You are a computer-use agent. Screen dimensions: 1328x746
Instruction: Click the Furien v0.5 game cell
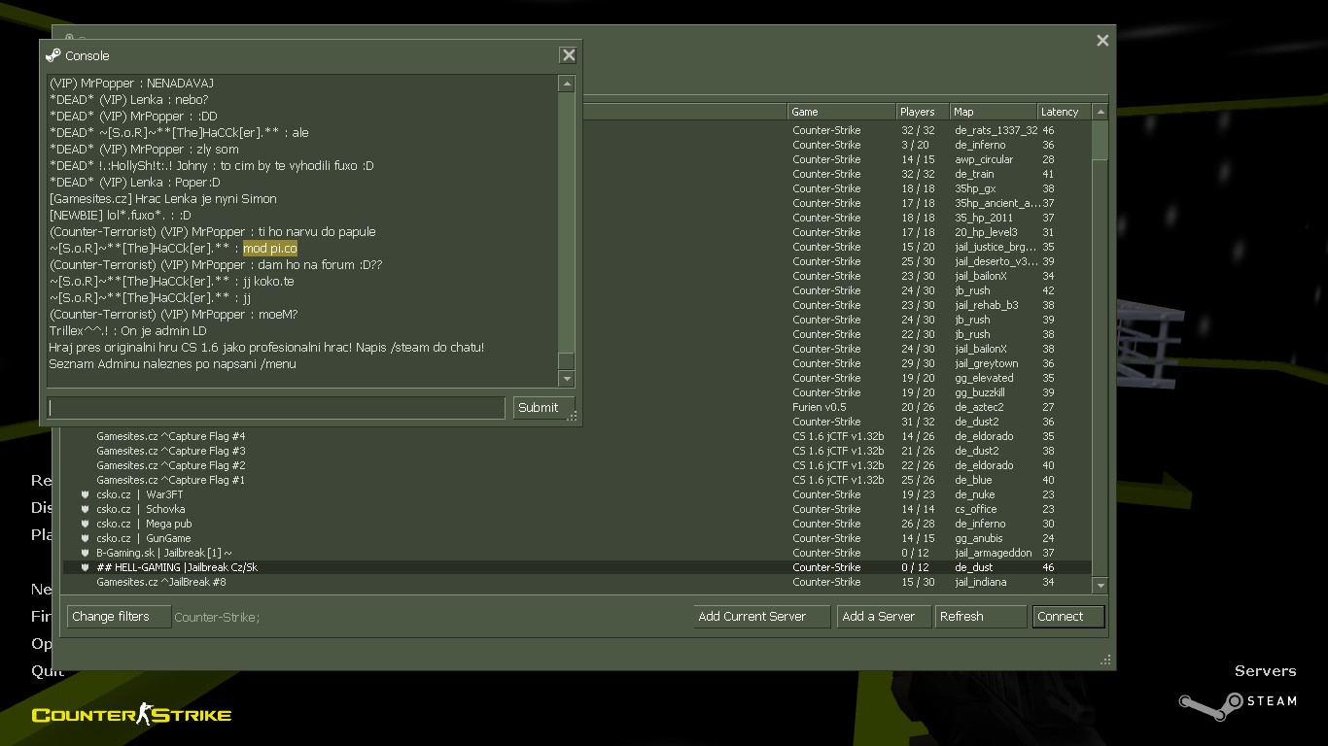point(819,407)
